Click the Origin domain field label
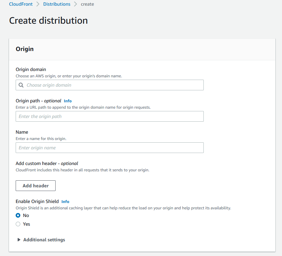The image size is (282, 256). 31,69
